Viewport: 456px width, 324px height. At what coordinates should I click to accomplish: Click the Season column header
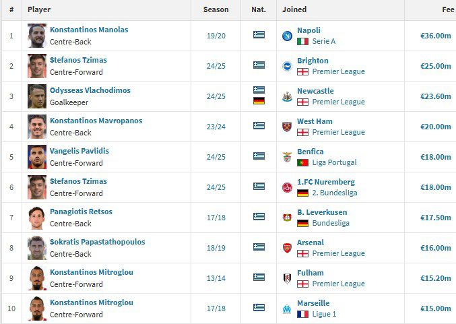[x=216, y=9]
